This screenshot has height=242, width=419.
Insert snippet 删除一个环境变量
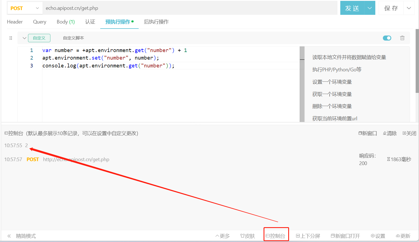tap(332, 106)
